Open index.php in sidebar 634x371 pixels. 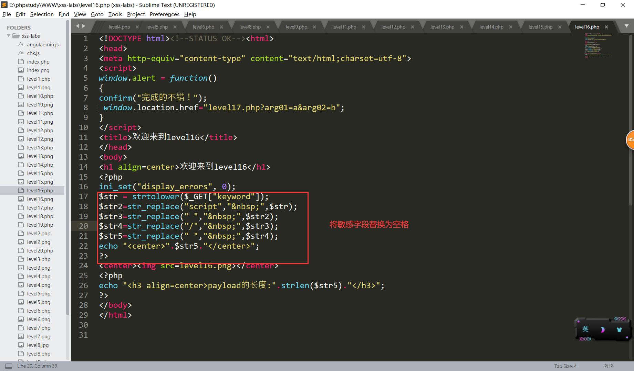(x=38, y=62)
